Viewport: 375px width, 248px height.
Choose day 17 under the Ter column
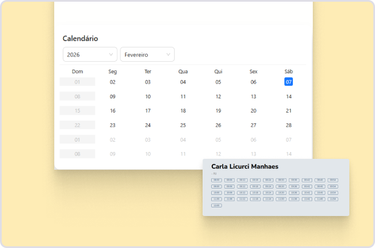148,111
